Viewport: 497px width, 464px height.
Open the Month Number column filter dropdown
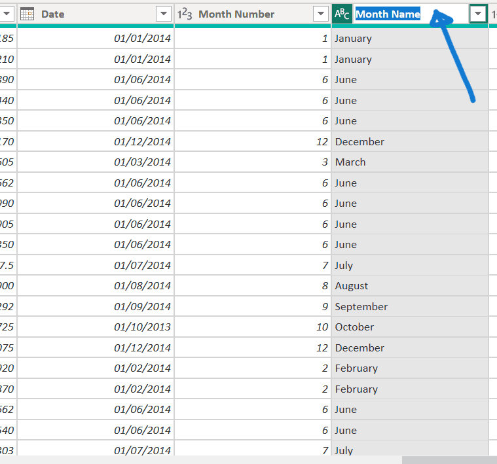pos(321,14)
